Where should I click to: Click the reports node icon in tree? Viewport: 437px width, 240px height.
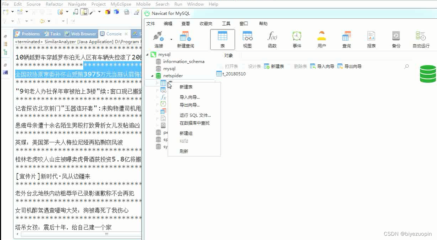tap(163, 118)
